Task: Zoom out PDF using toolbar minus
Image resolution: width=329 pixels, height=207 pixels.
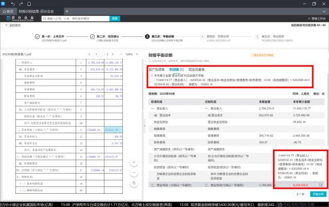Action: click(122, 54)
